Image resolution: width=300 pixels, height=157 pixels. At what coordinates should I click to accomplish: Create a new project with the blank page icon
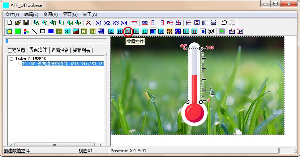click(x=9, y=22)
